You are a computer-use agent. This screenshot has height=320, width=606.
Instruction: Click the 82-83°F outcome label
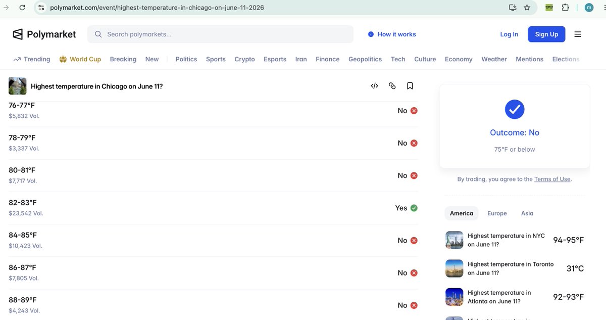(23, 203)
